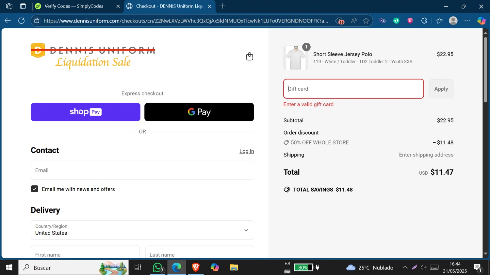Viewport: 490px width, 275px height.
Task: Open File Explorer from taskbar
Action: point(234,268)
